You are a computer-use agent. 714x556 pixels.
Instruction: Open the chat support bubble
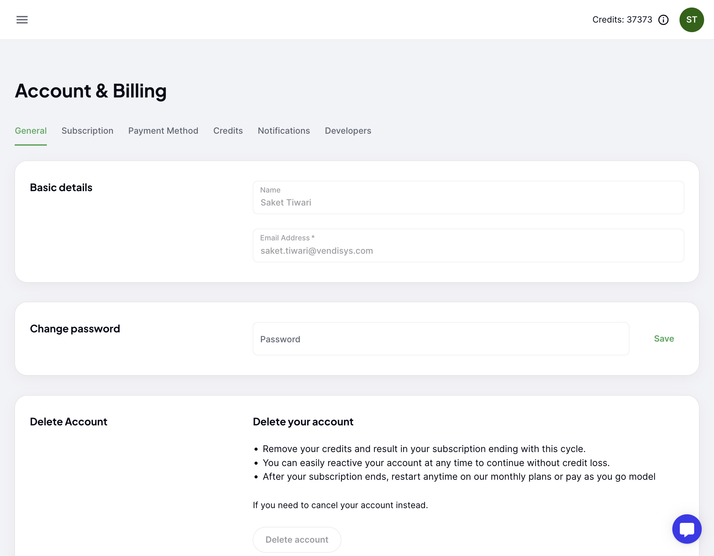[x=687, y=529]
